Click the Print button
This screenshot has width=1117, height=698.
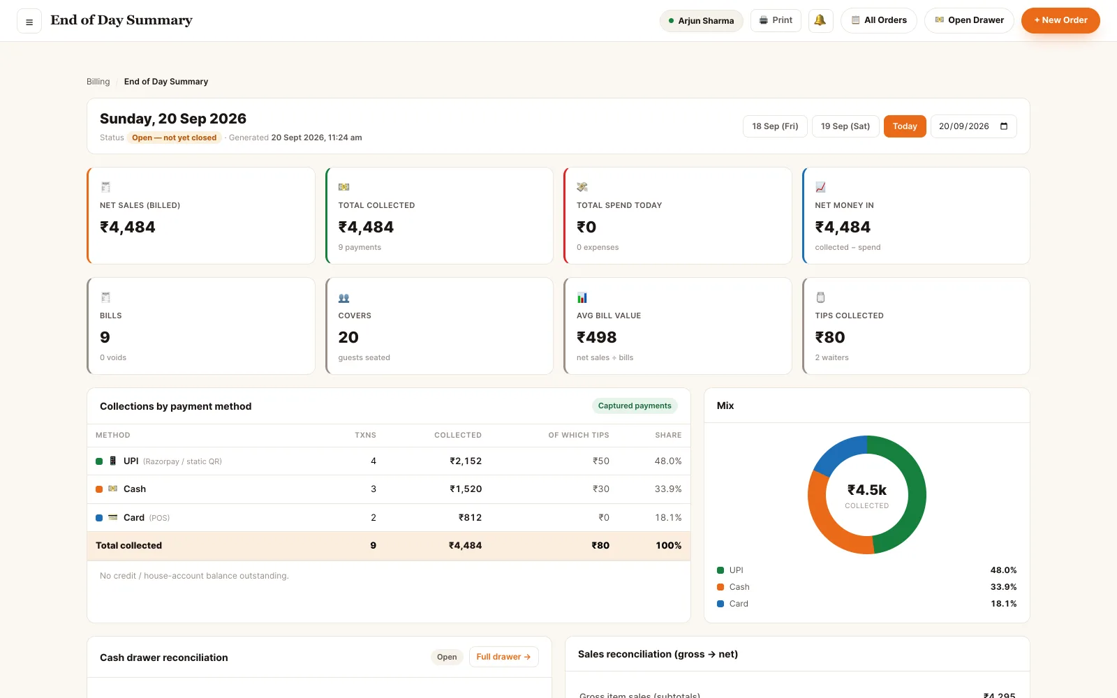776,20
